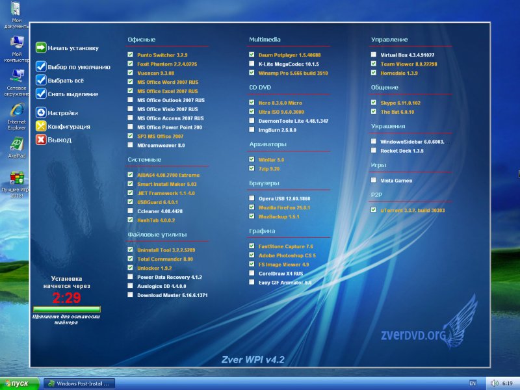Disable the Adobe Photoshop CS 5 checkbox
This screenshot has height=390, width=520.
[252, 255]
